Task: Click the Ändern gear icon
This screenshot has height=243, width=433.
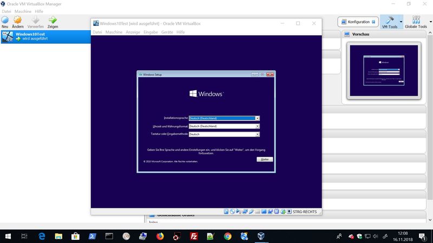Action: pyautogui.click(x=18, y=20)
